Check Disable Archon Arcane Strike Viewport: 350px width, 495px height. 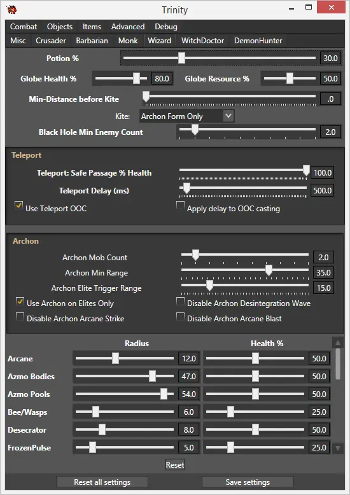point(20,316)
